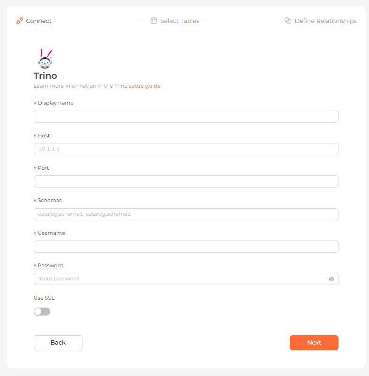This screenshot has width=369, height=376.
Task: Click the Back button
Action: tap(58, 343)
